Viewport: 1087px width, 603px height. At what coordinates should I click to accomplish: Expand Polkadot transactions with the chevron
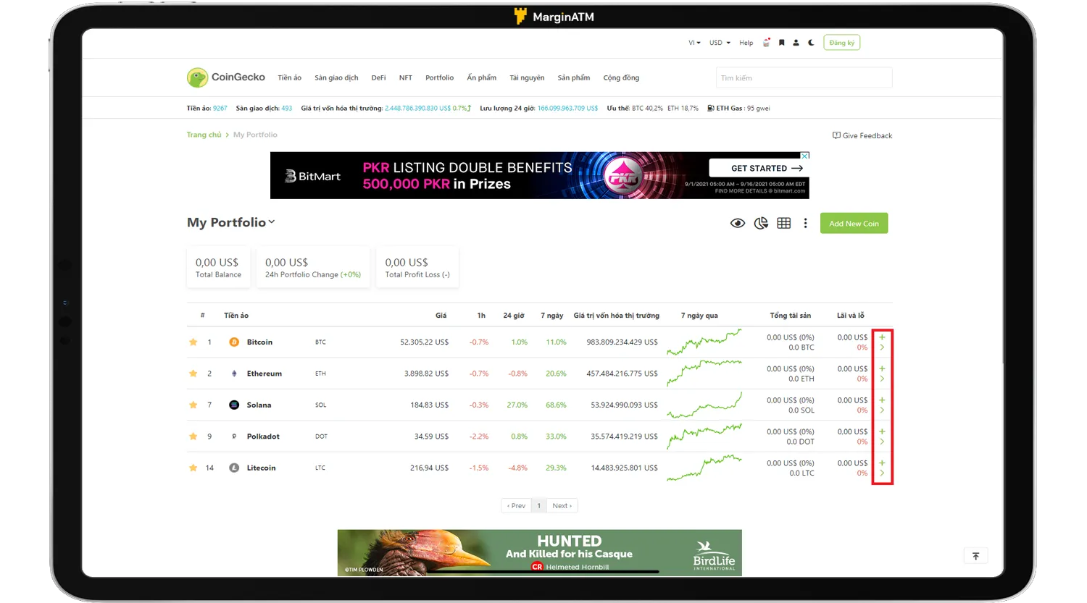(x=882, y=442)
